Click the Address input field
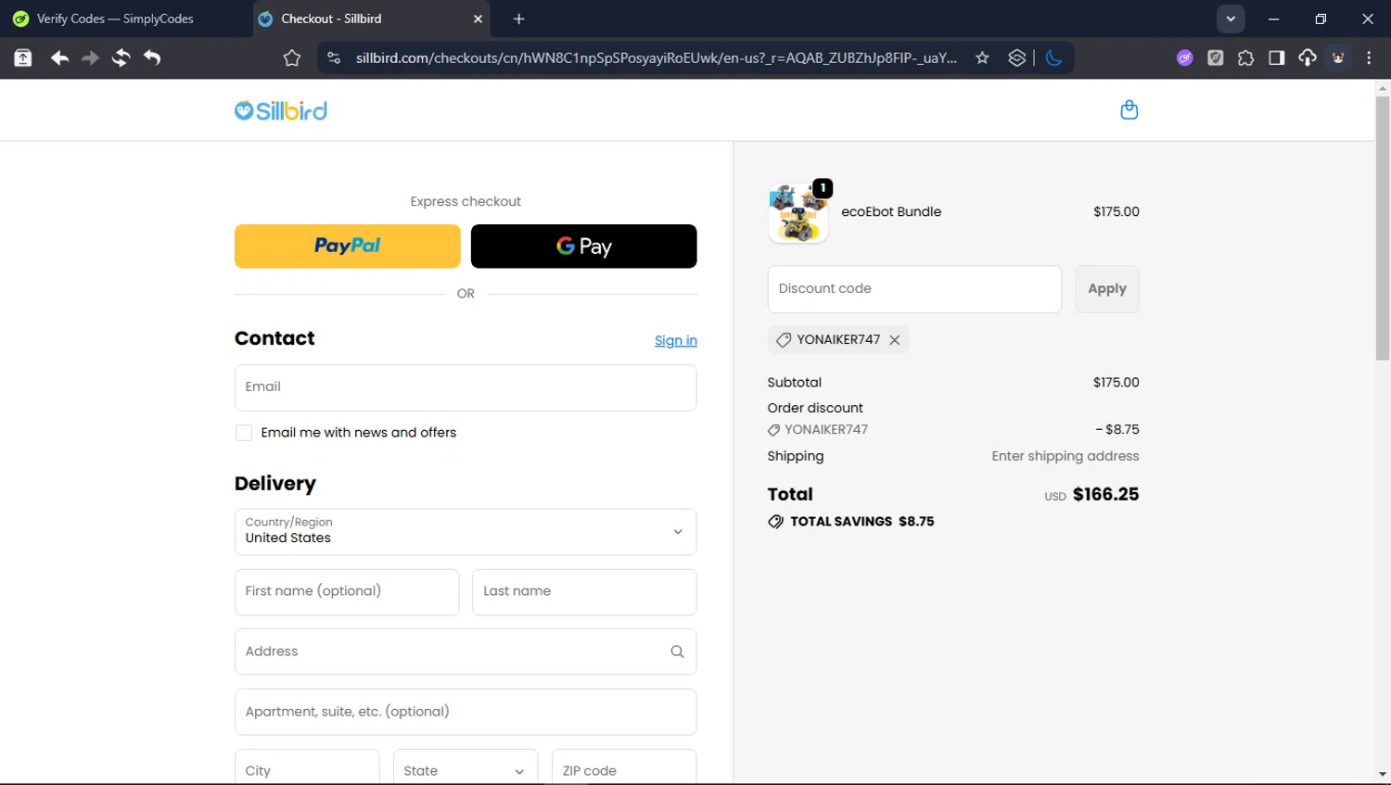The image size is (1391, 785). [x=466, y=652]
